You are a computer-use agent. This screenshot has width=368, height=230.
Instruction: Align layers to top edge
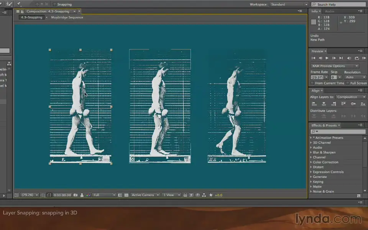click(343, 104)
